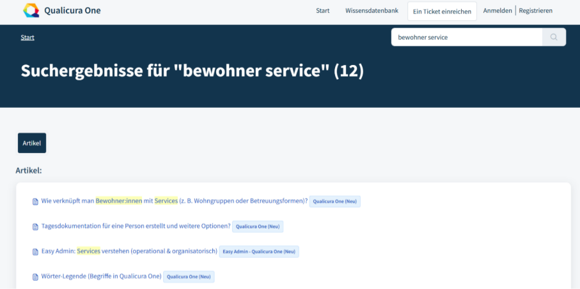Viewport: 580px width, 289px height.
Task: Click the 'Artikel:' section label
Action: coord(29,170)
